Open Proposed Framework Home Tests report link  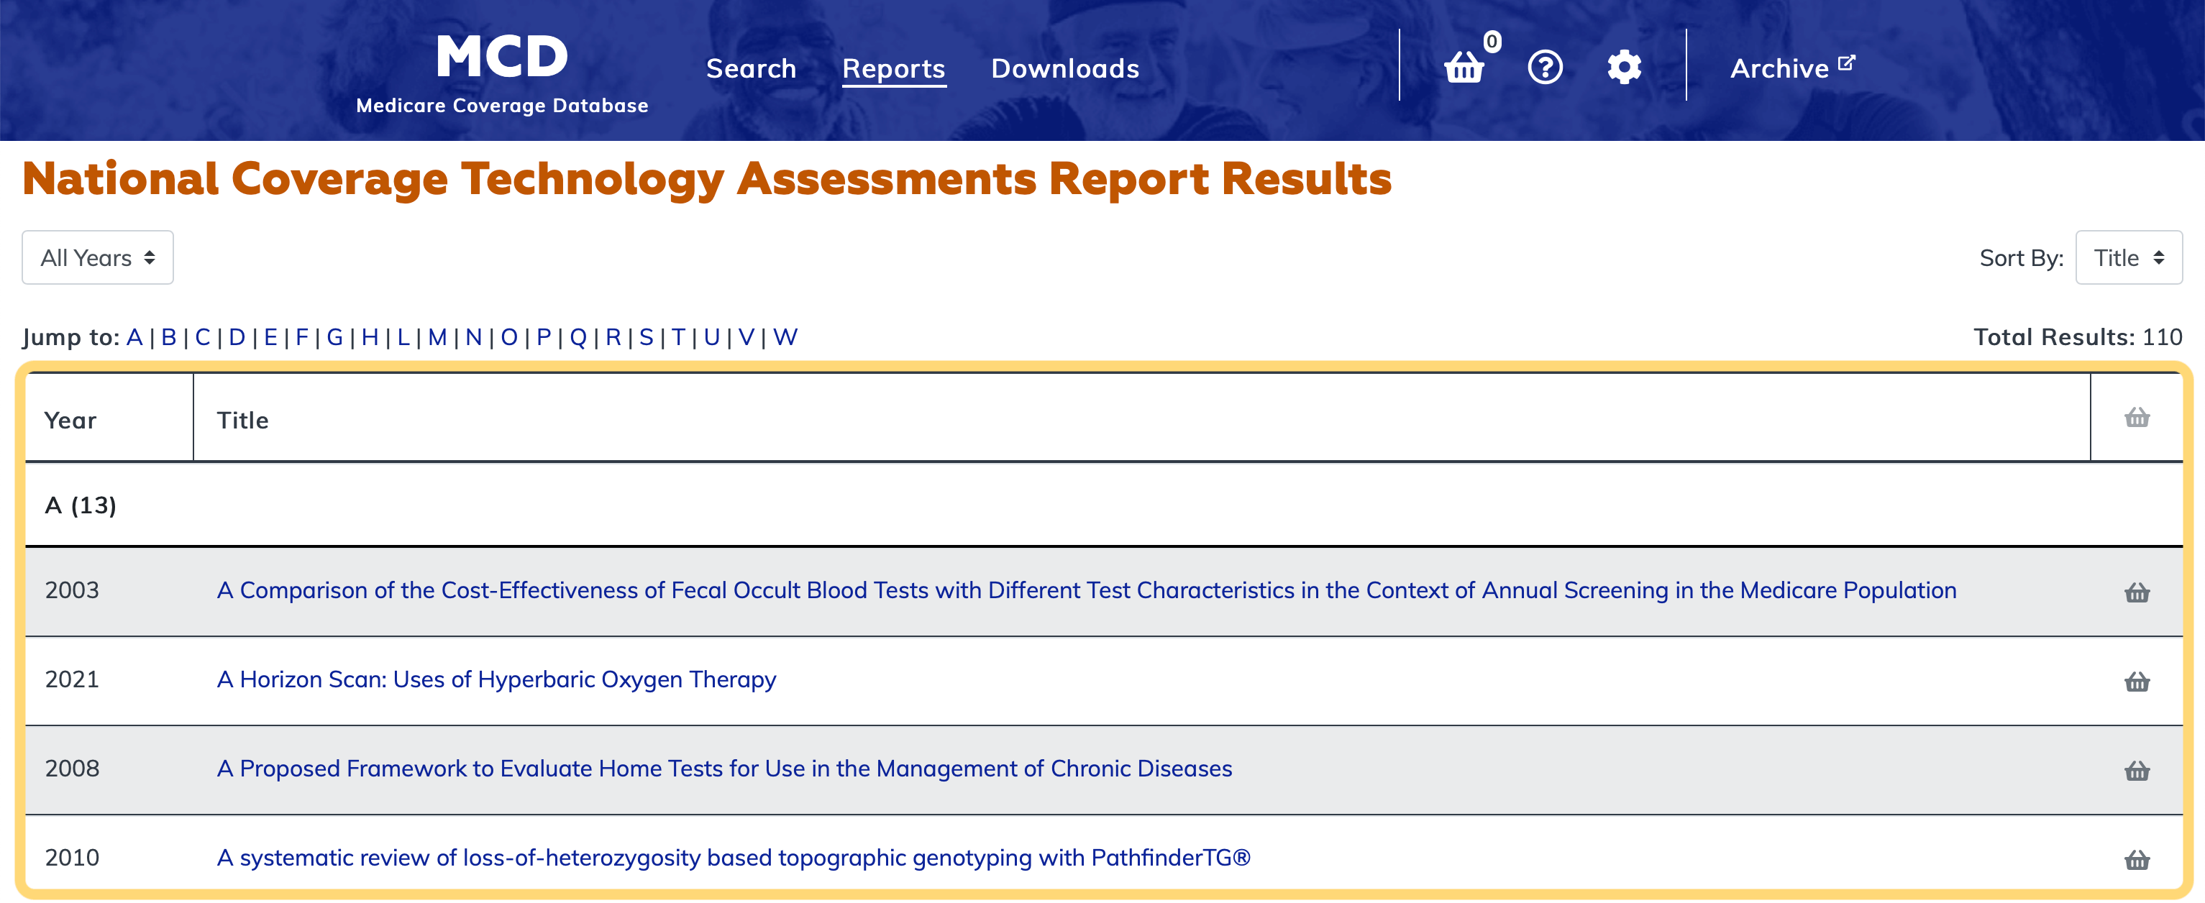click(724, 769)
